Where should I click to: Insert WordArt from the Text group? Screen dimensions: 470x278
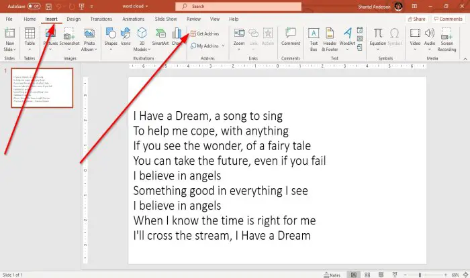tap(347, 33)
